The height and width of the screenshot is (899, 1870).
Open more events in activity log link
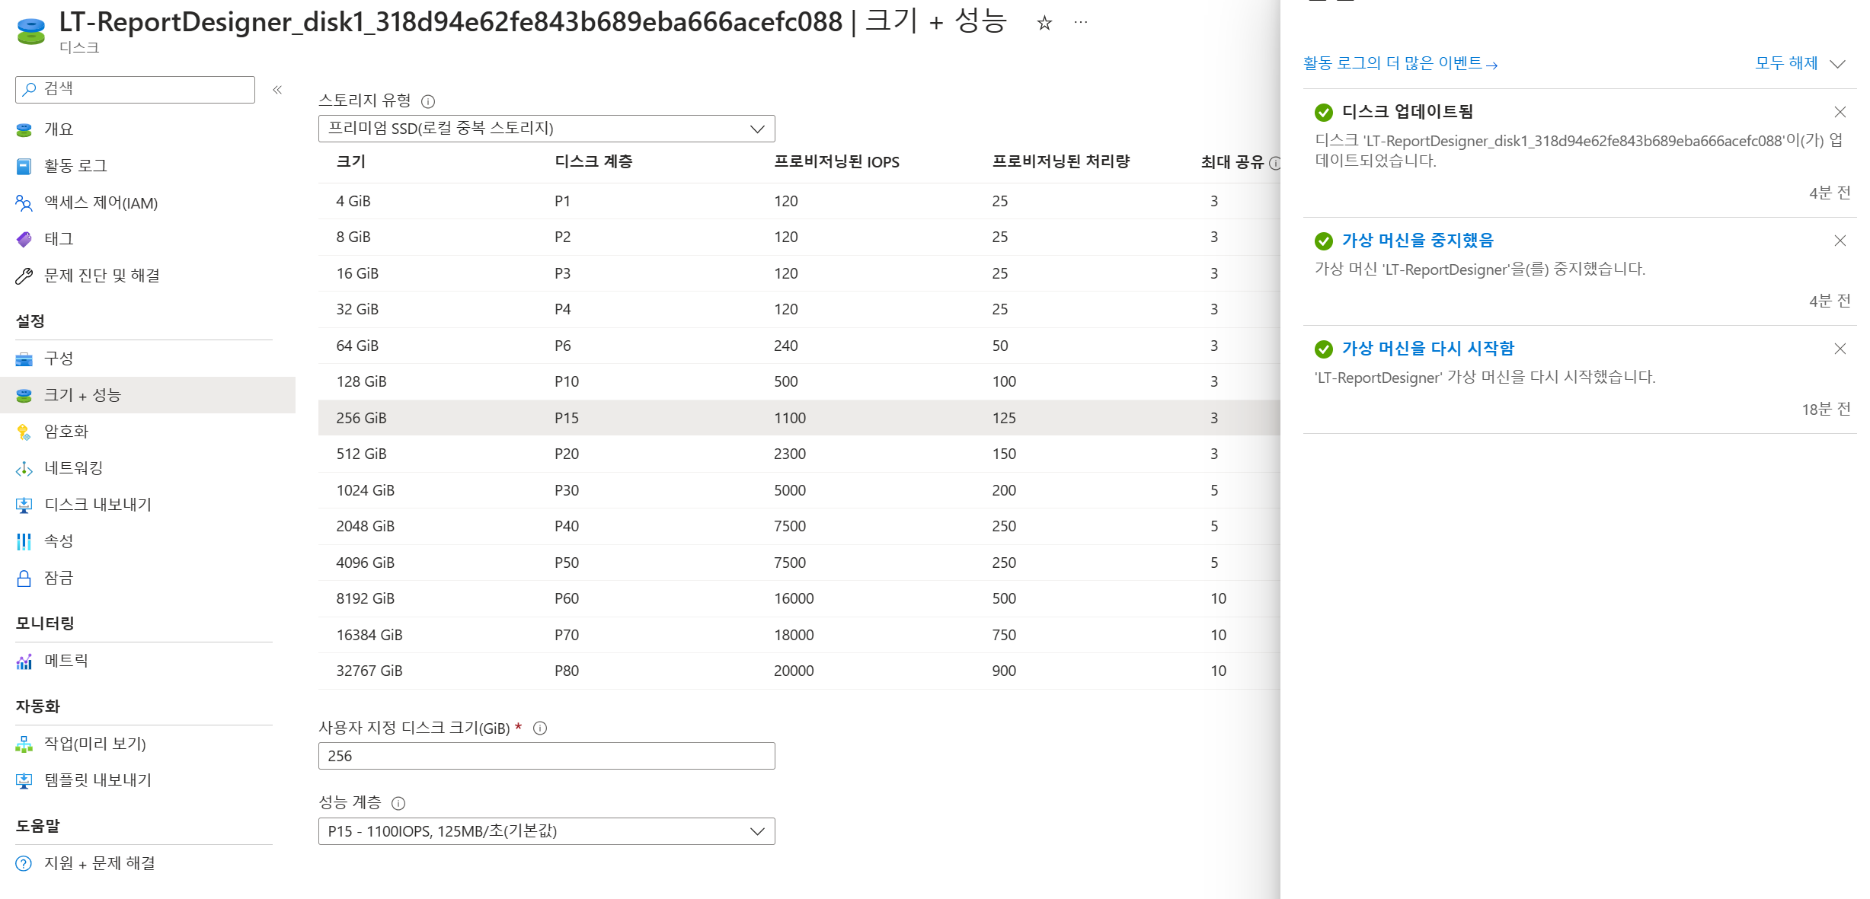pyautogui.click(x=1399, y=64)
